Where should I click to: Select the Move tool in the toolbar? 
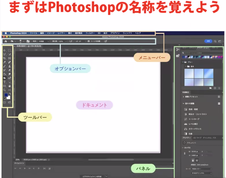pos(4,50)
